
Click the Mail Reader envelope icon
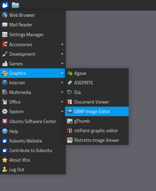[x=5, y=25]
